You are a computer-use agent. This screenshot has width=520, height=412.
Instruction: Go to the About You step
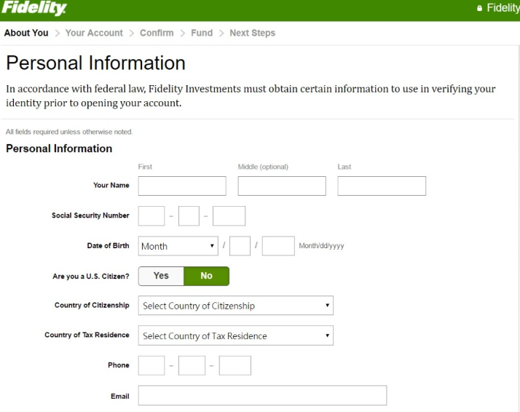[26, 33]
